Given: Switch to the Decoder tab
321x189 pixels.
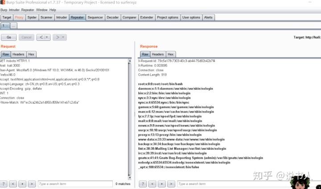Looking at the screenshot, I should tap(113, 17).
